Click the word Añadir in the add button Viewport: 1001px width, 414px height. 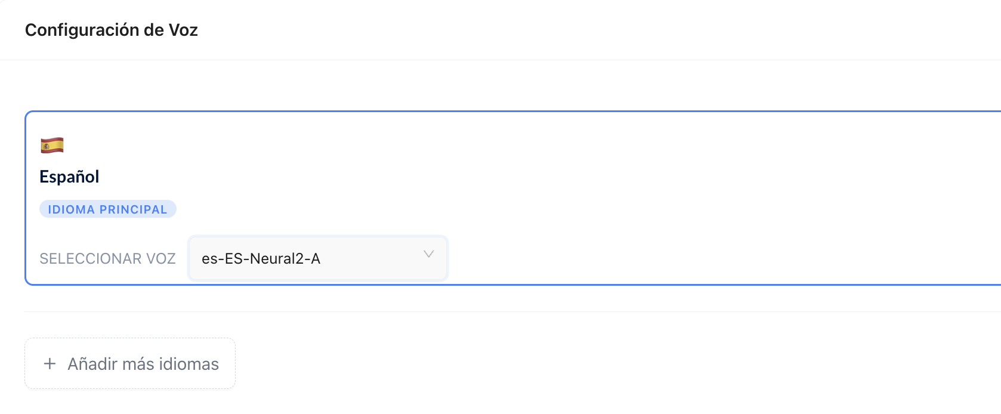[x=92, y=364]
